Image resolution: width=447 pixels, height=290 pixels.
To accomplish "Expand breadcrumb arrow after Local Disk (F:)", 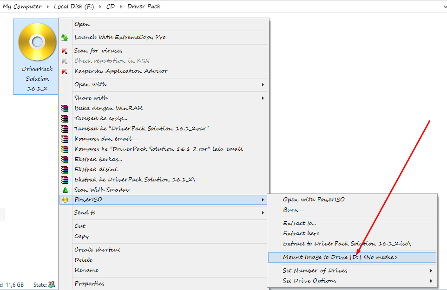I will point(100,6).
